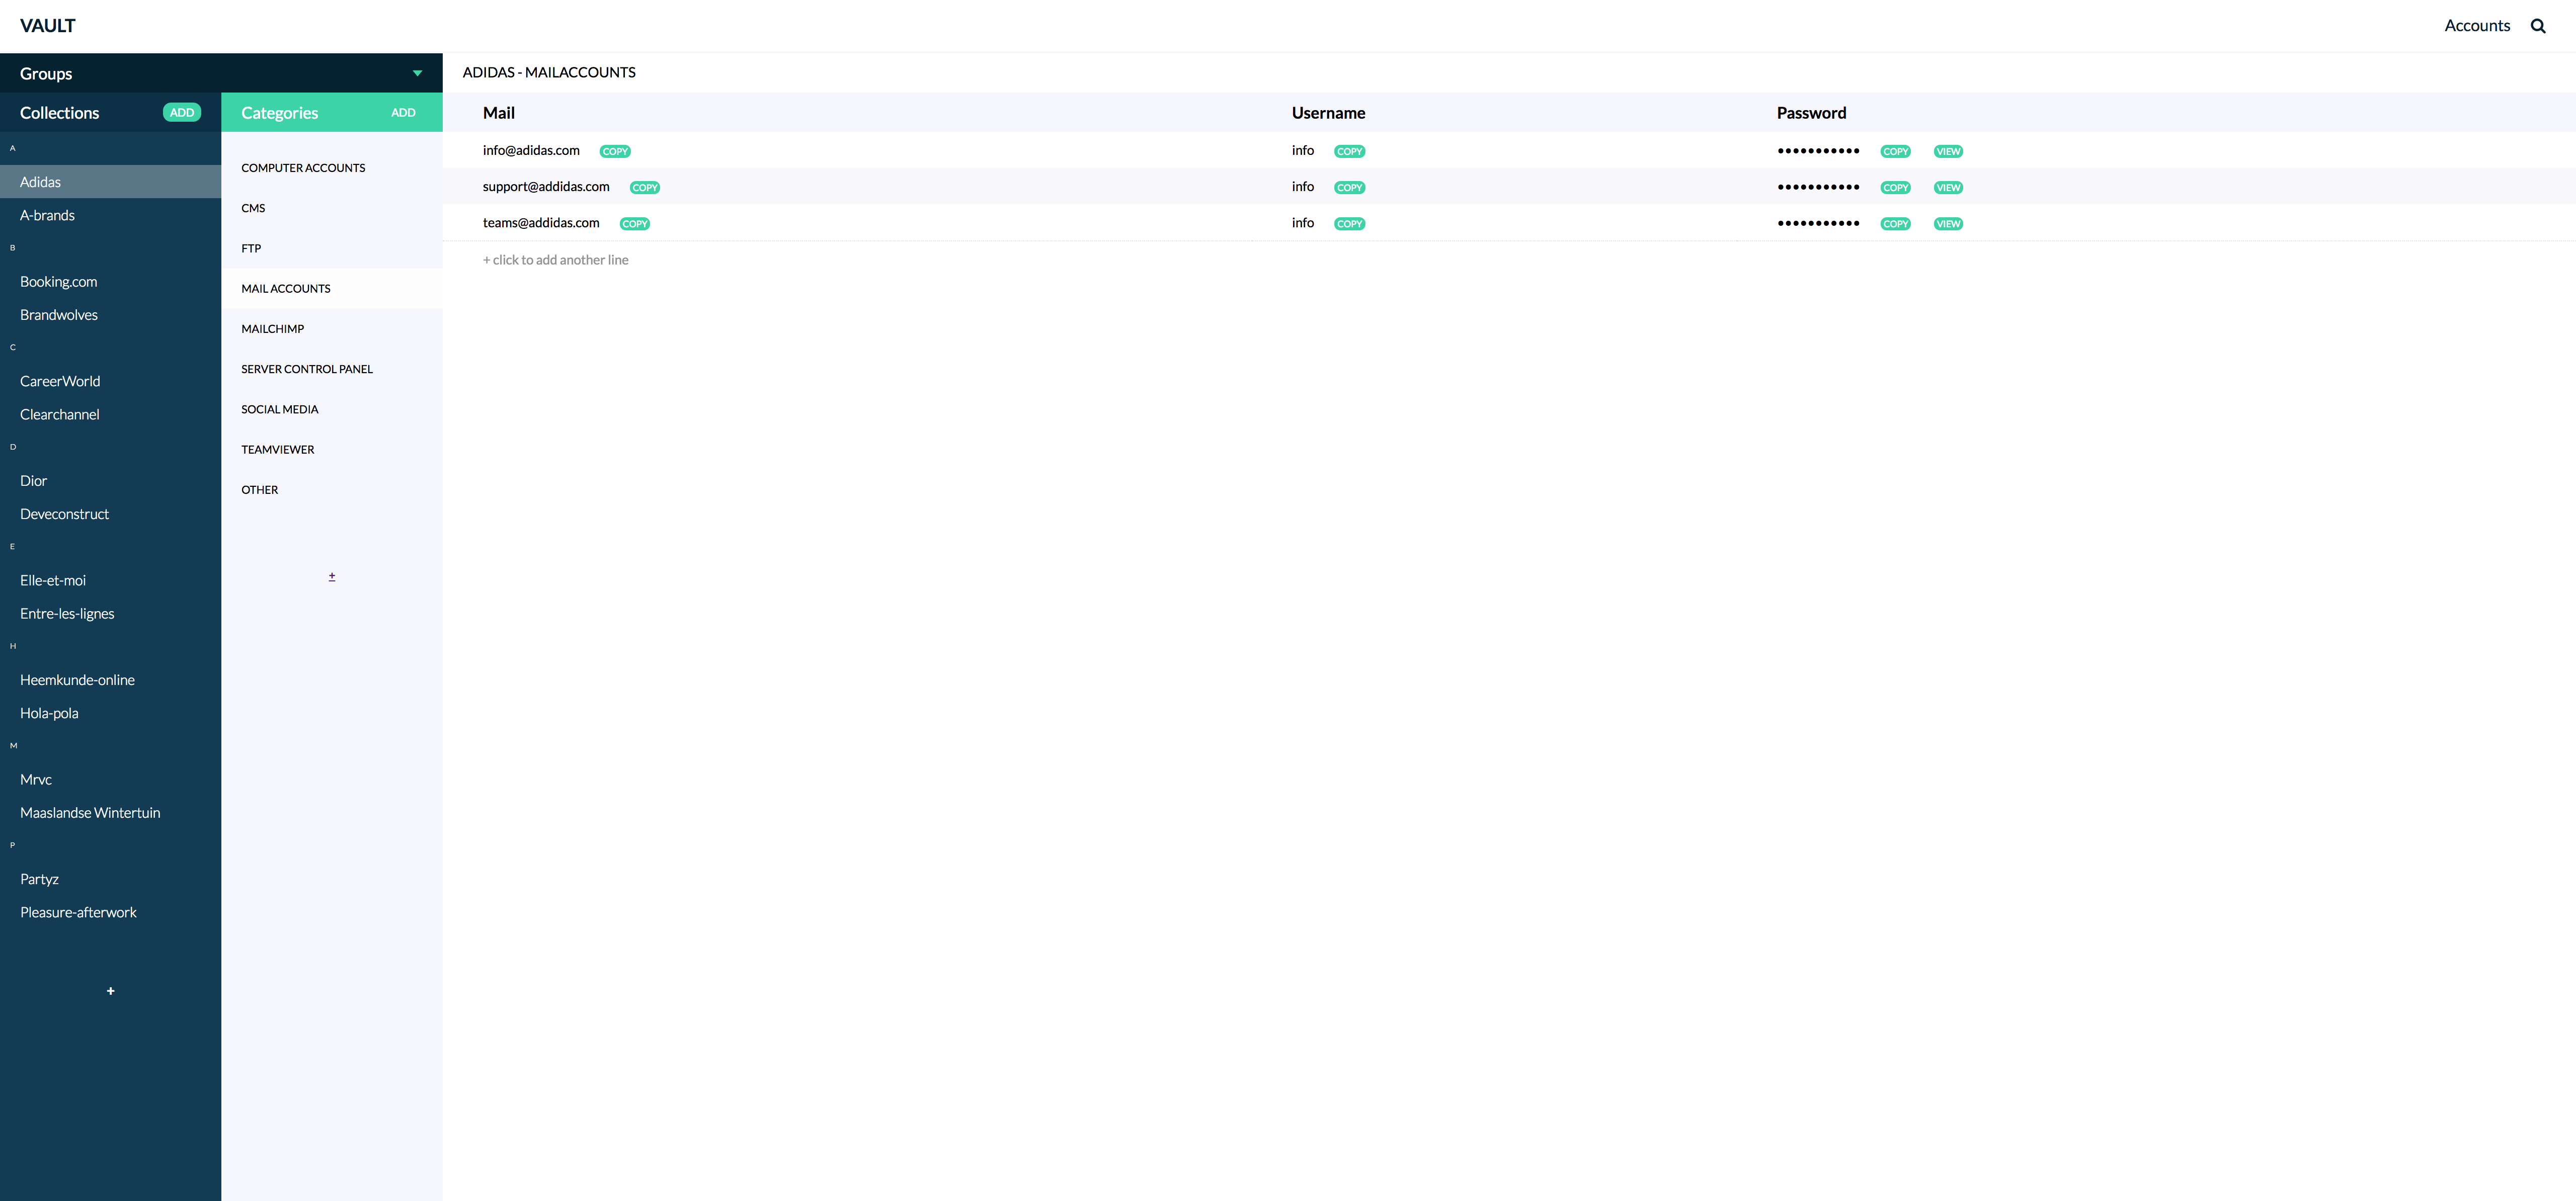Screen dimensions: 2576x1201
Task: Copy the teams@addidas.com mail address
Action: pos(635,224)
